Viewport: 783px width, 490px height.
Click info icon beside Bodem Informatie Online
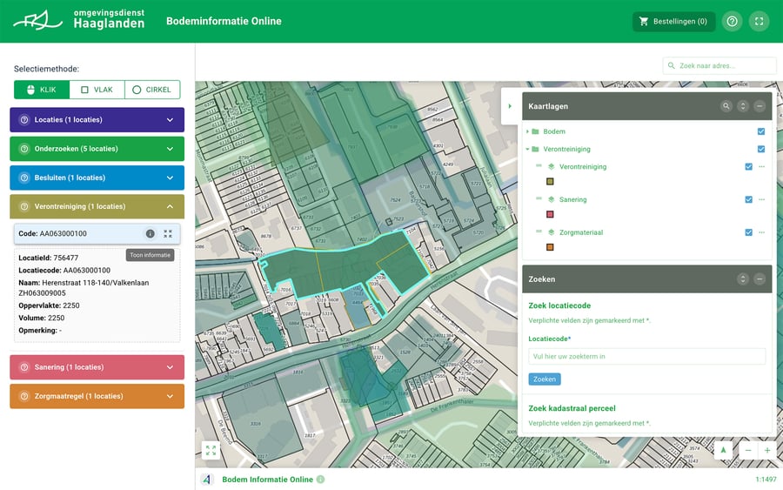point(320,480)
